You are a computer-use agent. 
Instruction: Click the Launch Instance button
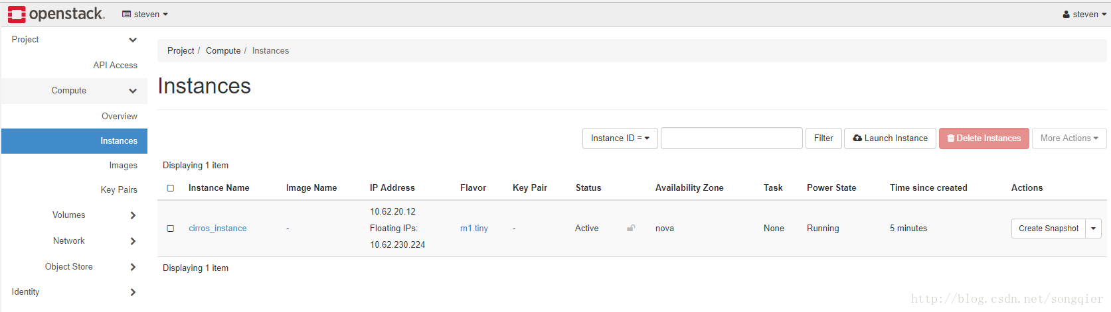pyautogui.click(x=890, y=138)
